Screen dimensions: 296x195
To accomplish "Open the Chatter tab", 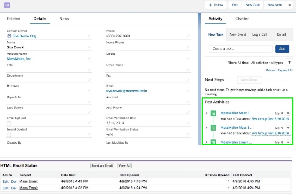I will click(242, 19).
